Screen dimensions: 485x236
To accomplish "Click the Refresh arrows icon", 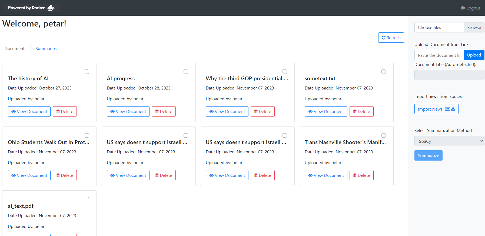I will click(383, 38).
